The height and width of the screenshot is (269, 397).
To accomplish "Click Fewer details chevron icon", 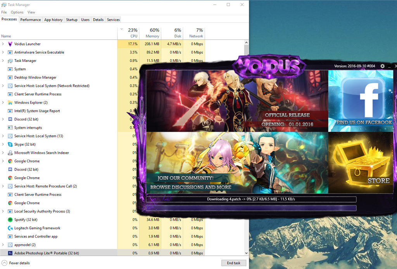I will [x=4, y=263].
